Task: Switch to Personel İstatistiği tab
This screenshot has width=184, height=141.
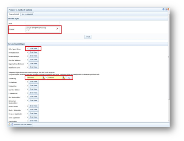Action: pyautogui.click(x=14, y=14)
